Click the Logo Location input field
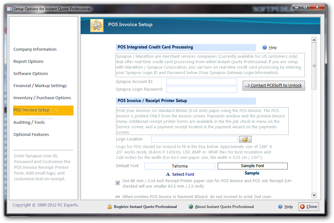Image resolution: width=334 pixels, height=223 pixels. (x=194, y=139)
